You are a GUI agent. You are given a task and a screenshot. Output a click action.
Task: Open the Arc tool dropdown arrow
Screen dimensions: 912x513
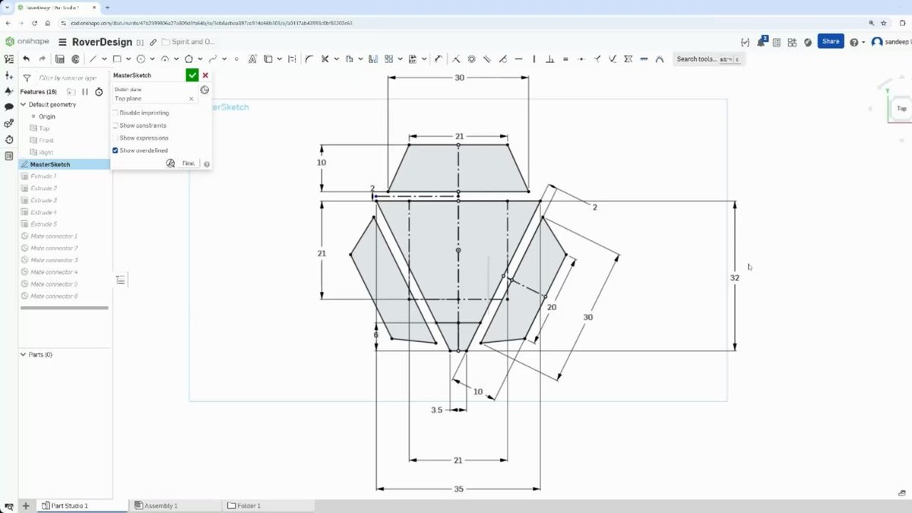coord(176,59)
